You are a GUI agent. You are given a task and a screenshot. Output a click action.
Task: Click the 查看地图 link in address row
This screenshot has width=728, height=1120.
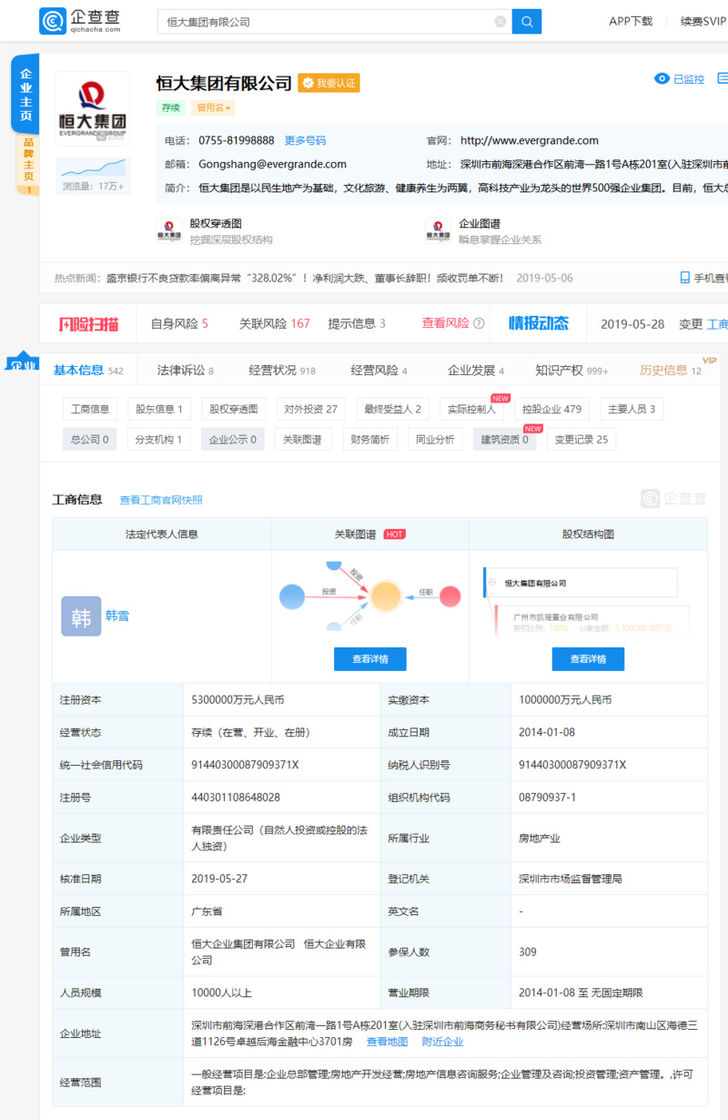tap(388, 1042)
